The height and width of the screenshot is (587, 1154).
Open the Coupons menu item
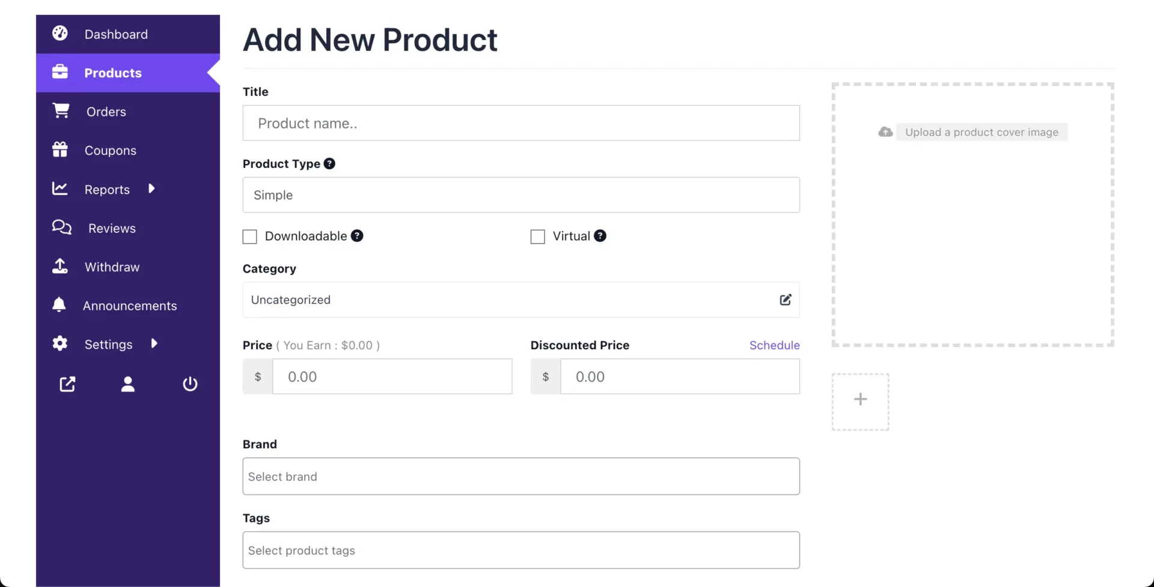(128, 150)
